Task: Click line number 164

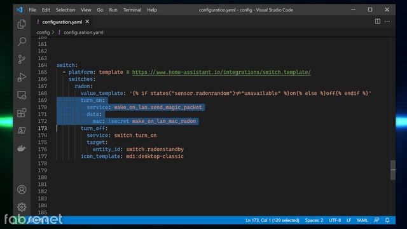Action: 43,65
